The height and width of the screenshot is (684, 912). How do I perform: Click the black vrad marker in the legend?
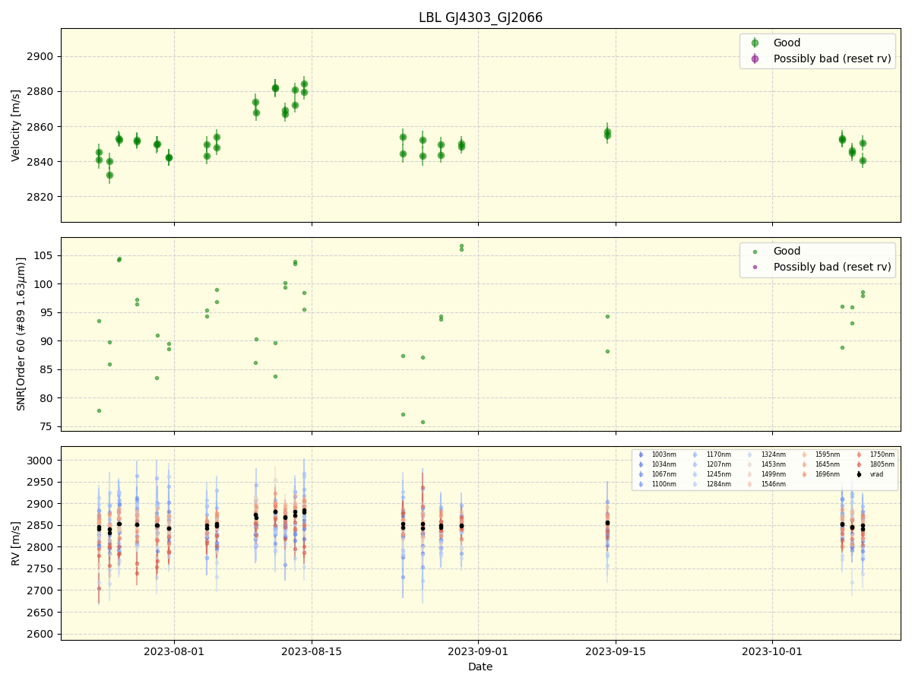click(859, 474)
